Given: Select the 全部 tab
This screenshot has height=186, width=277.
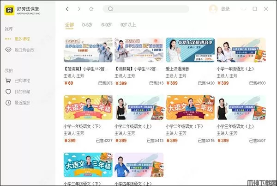Looking at the screenshot, I should point(69,25).
